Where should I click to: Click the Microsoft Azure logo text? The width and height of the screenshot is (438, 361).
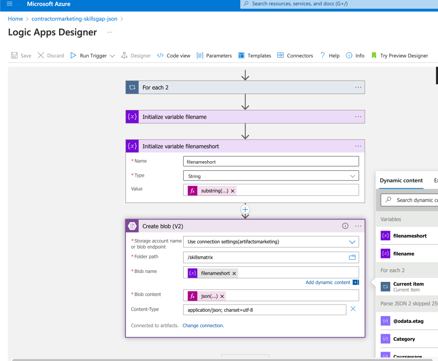(x=49, y=4)
